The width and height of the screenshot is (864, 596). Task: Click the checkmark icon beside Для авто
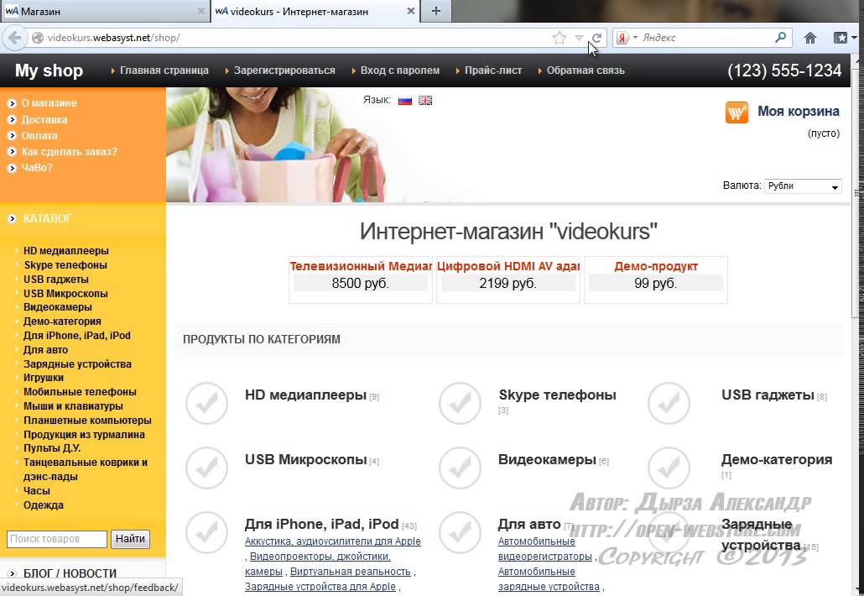pos(461,532)
